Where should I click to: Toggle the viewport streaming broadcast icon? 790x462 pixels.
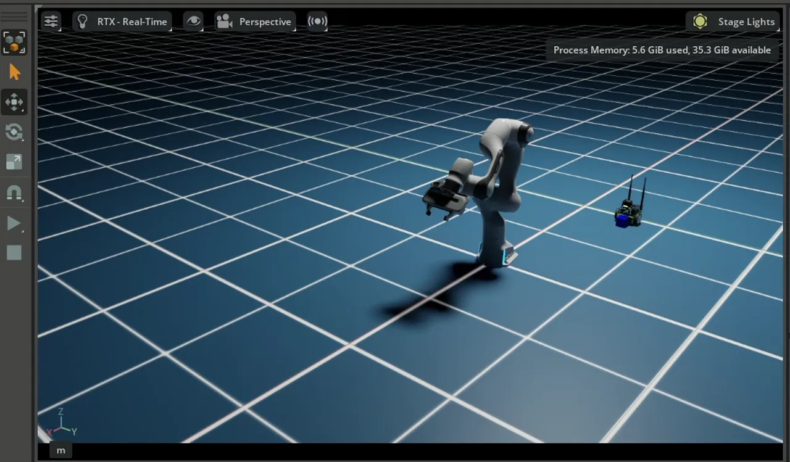point(317,22)
